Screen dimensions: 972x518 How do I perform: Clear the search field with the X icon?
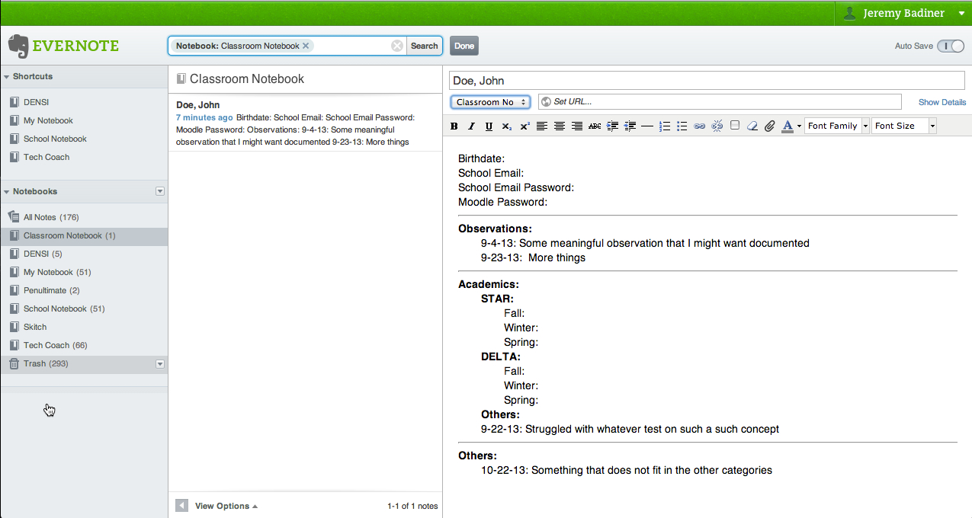[x=397, y=46]
